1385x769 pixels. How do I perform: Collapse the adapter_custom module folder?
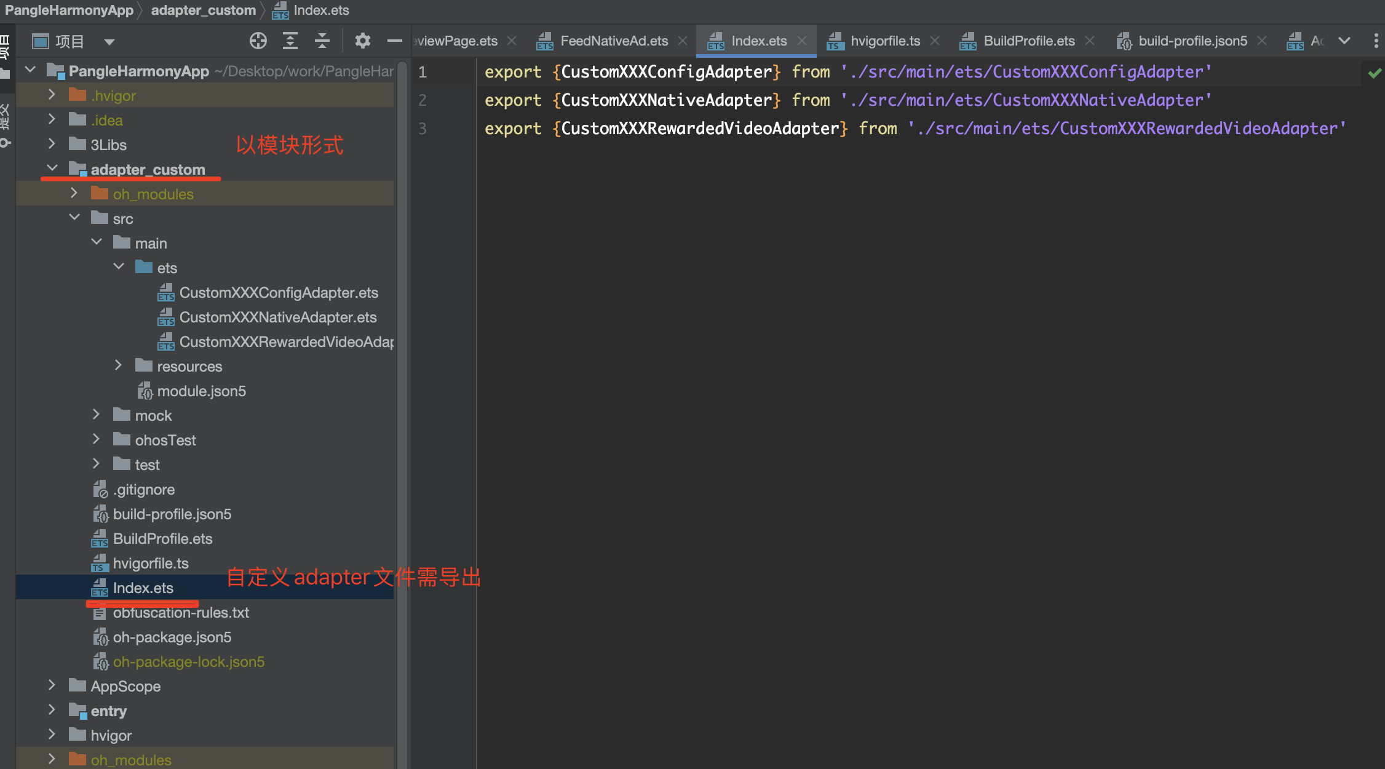tap(52, 169)
